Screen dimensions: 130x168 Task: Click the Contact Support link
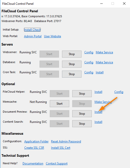pos(56,163)
